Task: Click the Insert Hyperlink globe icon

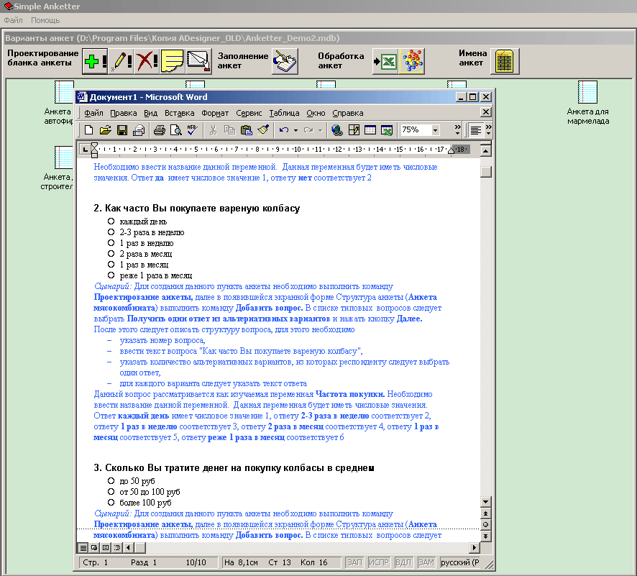Action: coord(336,130)
